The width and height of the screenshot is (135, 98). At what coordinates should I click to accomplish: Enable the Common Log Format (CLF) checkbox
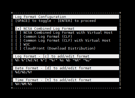pyautogui.click(x=18, y=37)
